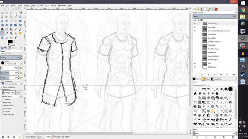Viewport: 248px width, 139px height.
Task: Open the Layer menu
Action: click(x=33, y=5)
